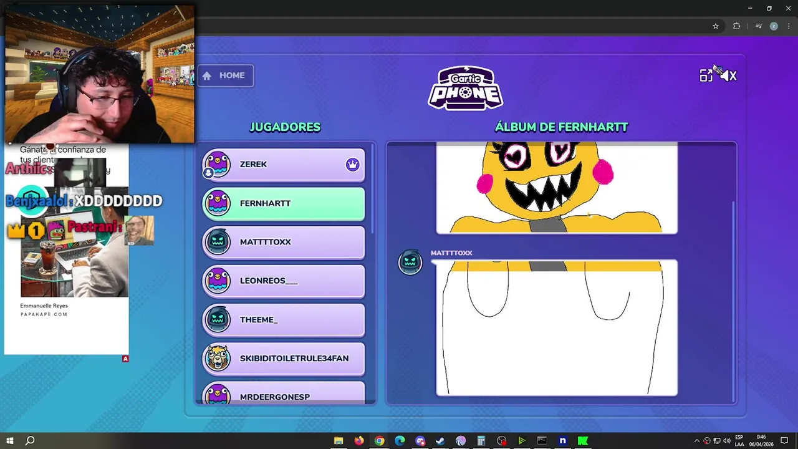Click the JUGADORES heading

(x=285, y=127)
